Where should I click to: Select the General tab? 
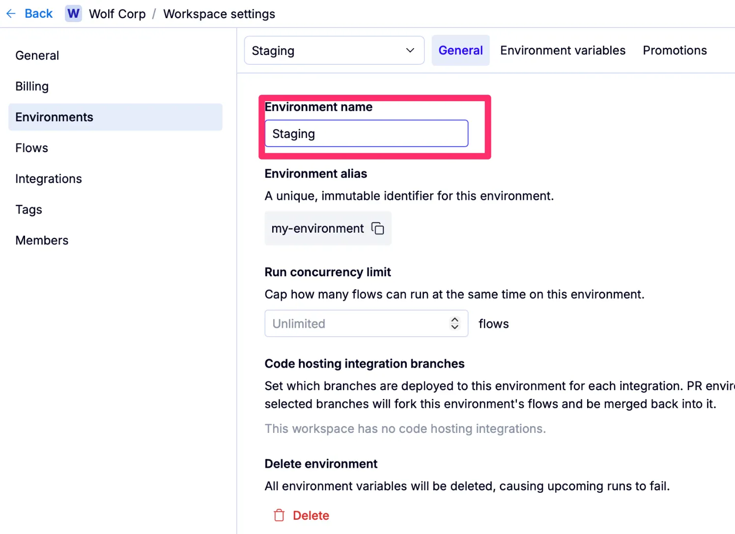[x=460, y=51]
